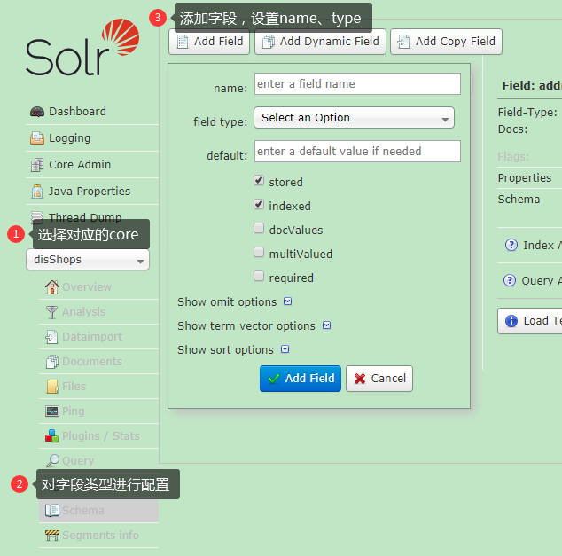This screenshot has height=556, width=562.
Task: Confirm with blue Add Field button
Action: pyautogui.click(x=301, y=379)
